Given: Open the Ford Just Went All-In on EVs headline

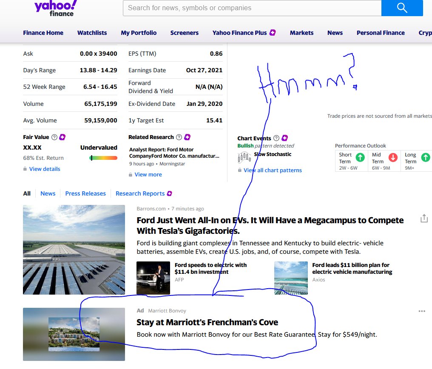Looking at the screenshot, I should click(270, 226).
